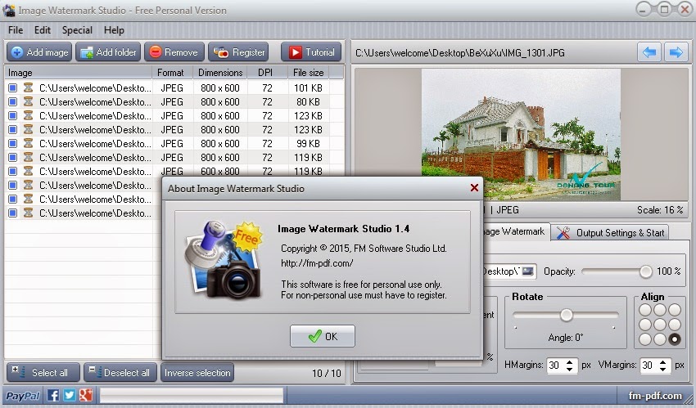The image size is (696, 408).
Task: Select top-right Align radio button
Action: 675,310
